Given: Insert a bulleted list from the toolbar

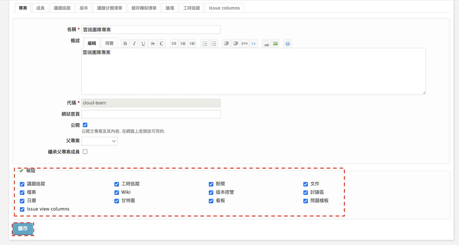Looking at the screenshot, I should (x=205, y=43).
